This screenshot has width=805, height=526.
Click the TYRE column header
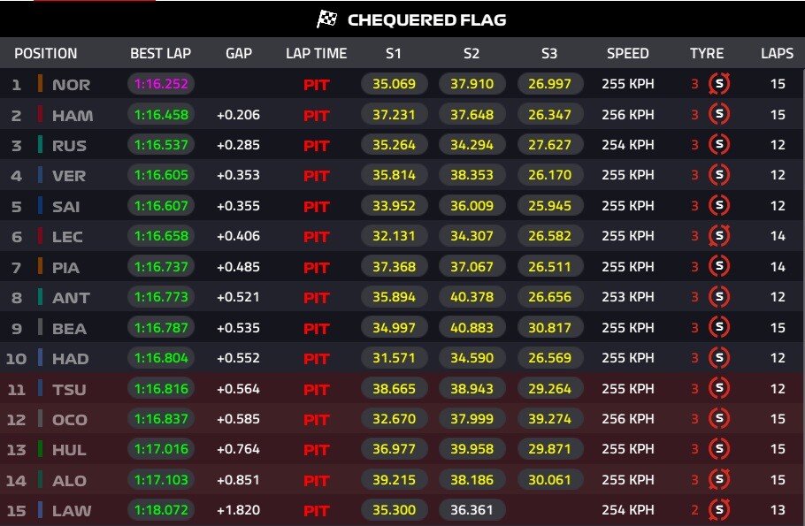[707, 53]
